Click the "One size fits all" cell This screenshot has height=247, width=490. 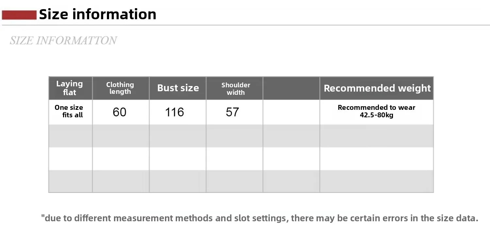(x=70, y=111)
